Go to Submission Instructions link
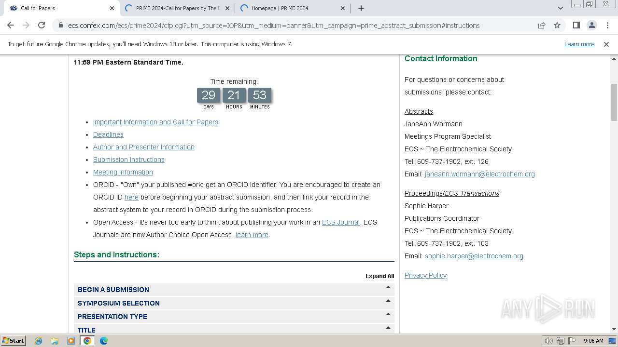The image size is (618, 347). click(x=129, y=160)
